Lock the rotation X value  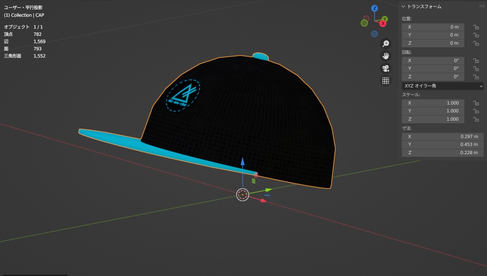(x=476, y=60)
